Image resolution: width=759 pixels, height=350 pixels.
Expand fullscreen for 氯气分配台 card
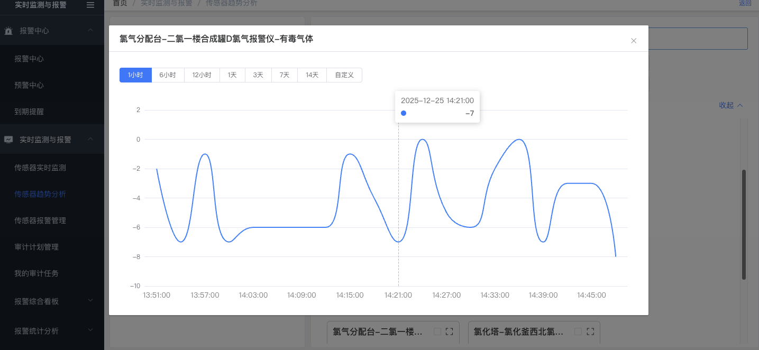[x=450, y=331]
